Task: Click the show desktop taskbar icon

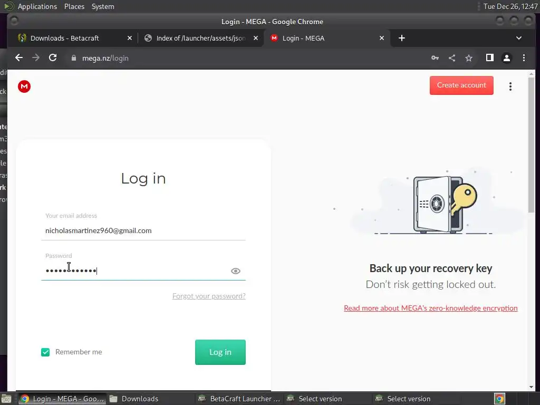Action: coord(6,399)
